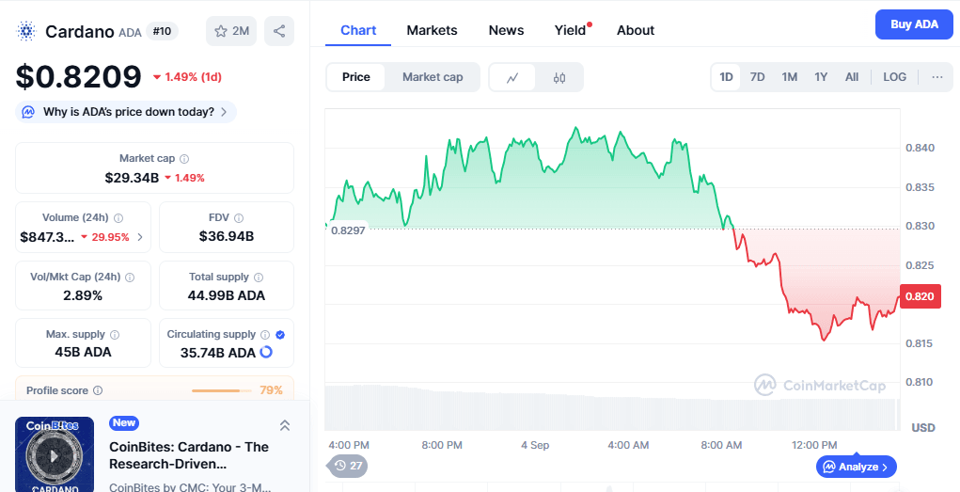The image size is (960, 492).
Task: Click the history 27 badge
Action: [349, 466]
